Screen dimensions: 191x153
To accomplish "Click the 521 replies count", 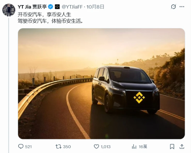I will point(28,147).
